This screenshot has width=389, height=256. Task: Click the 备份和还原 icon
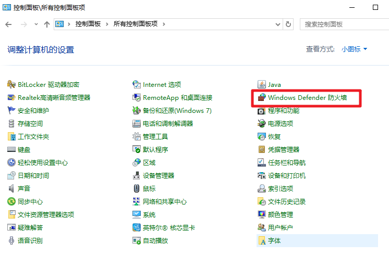(137, 111)
